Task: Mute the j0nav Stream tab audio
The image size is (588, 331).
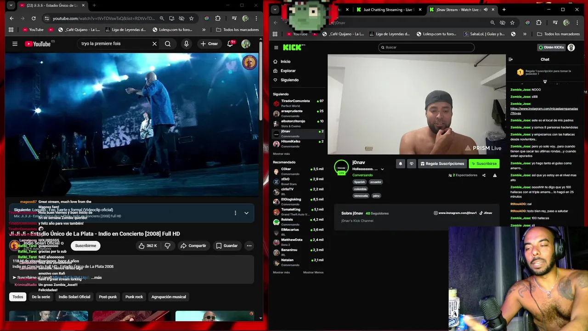Action: tap(486, 10)
